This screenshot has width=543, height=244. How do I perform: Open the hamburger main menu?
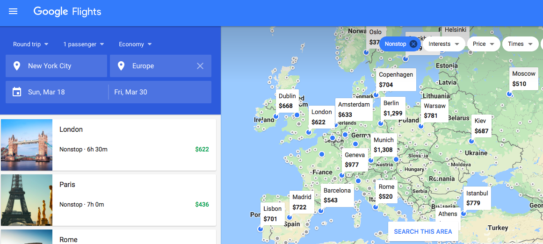[x=13, y=11]
